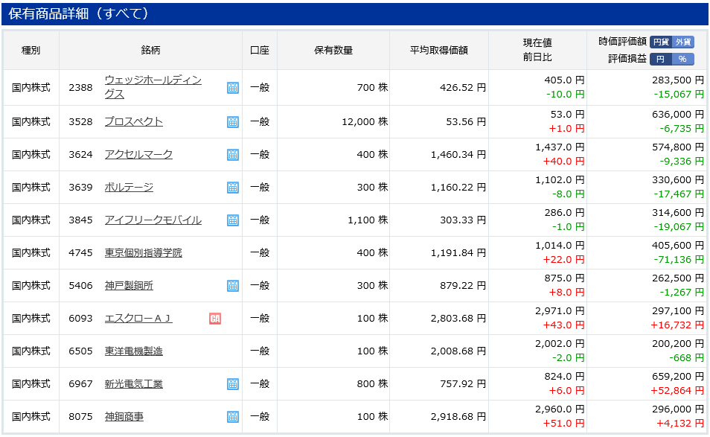Click the 口座 column header
This screenshot has width=710, height=437.
(260, 51)
